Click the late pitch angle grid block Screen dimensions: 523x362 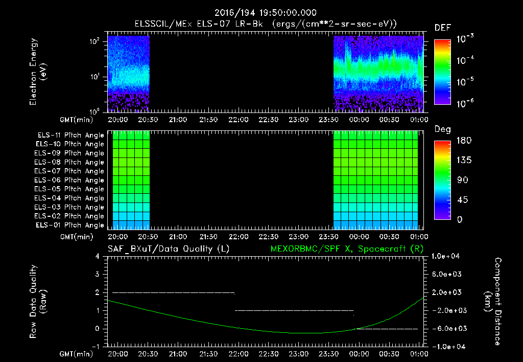pos(375,180)
